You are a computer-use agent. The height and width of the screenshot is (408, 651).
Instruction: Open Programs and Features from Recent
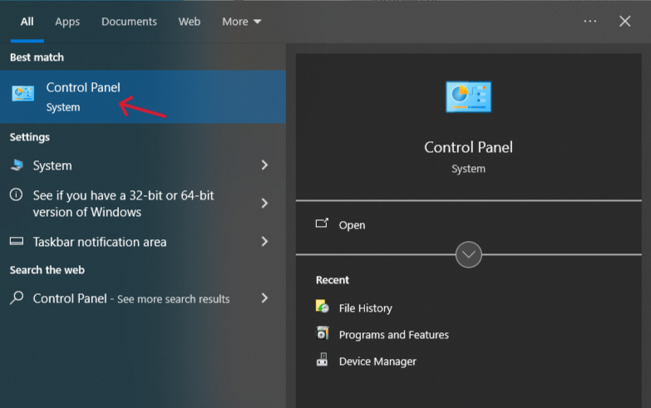pyautogui.click(x=393, y=335)
